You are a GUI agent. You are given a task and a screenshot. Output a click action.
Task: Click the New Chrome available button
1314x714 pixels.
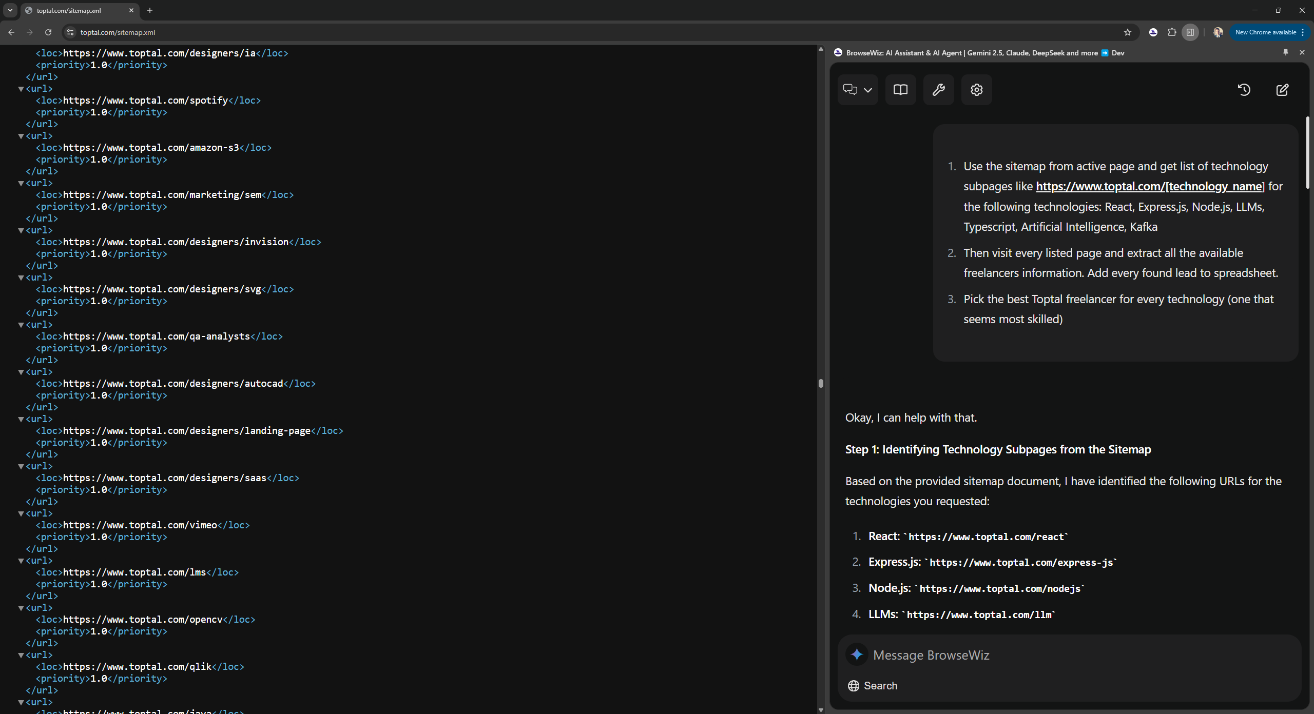click(1265, 32)
